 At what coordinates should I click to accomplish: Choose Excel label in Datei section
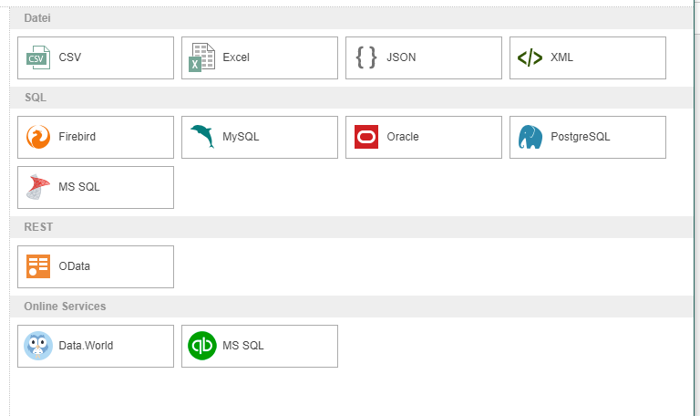pos(236,57)
